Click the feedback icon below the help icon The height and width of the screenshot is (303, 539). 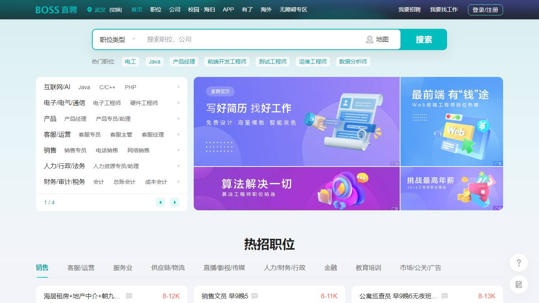pos(518,284)
